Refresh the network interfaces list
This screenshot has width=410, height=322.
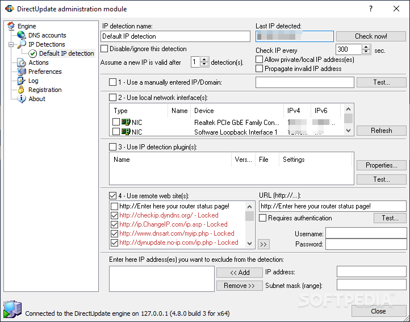[381, 131]
